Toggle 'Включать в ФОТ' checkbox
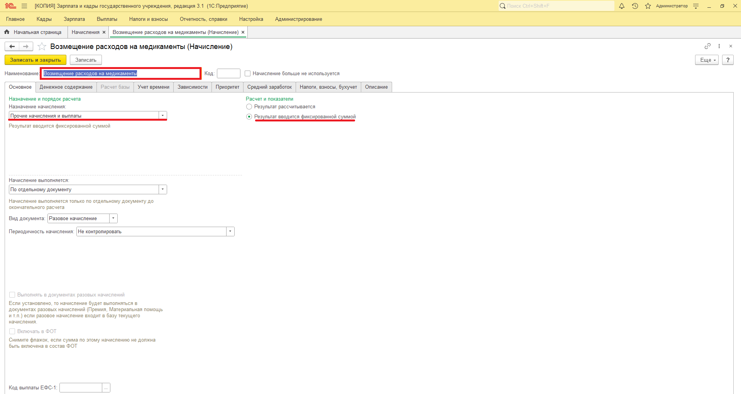 point(12,332)
